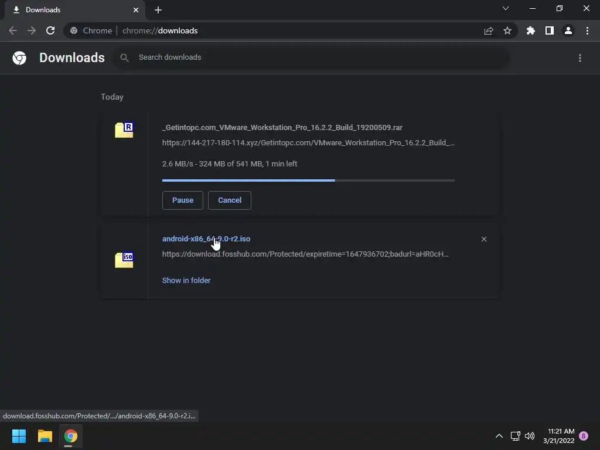
Task: Go back using the browser back arrow
Action: (x=13, y=30)
